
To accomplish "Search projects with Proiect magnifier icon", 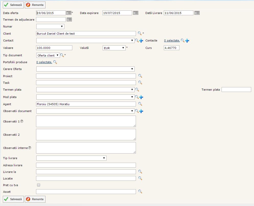I will (x=140, y=76).
